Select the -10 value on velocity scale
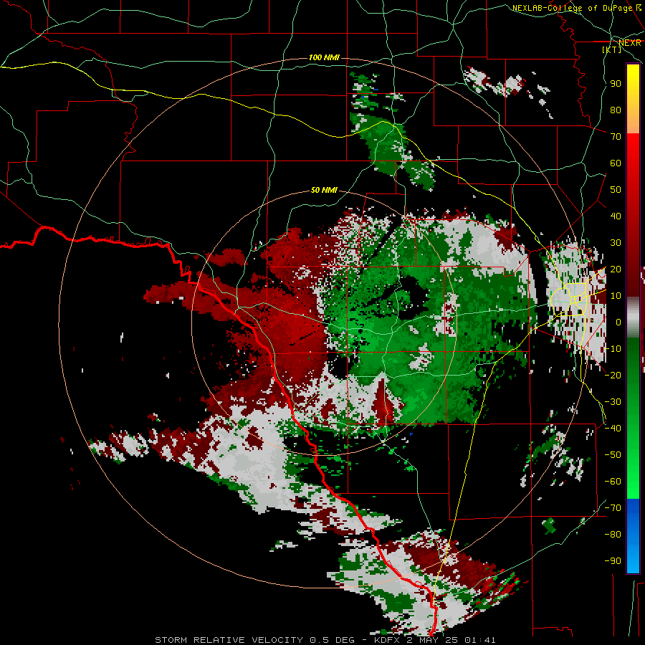Image resolution: width=645 pixels, height=645 pixels. 613,349
